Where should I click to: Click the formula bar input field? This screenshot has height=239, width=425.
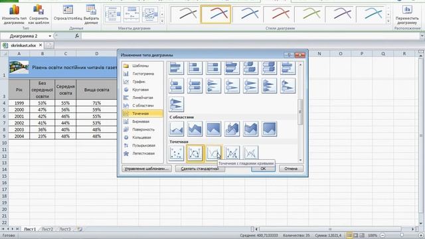point(250,36)
